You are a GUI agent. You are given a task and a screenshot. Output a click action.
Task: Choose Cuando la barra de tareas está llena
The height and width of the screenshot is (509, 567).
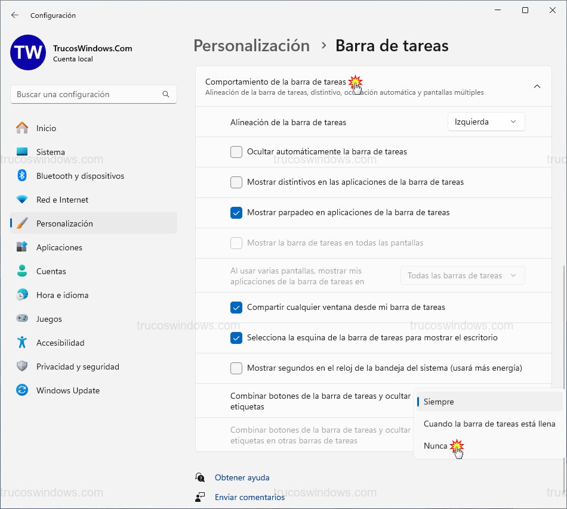point(489,424)
